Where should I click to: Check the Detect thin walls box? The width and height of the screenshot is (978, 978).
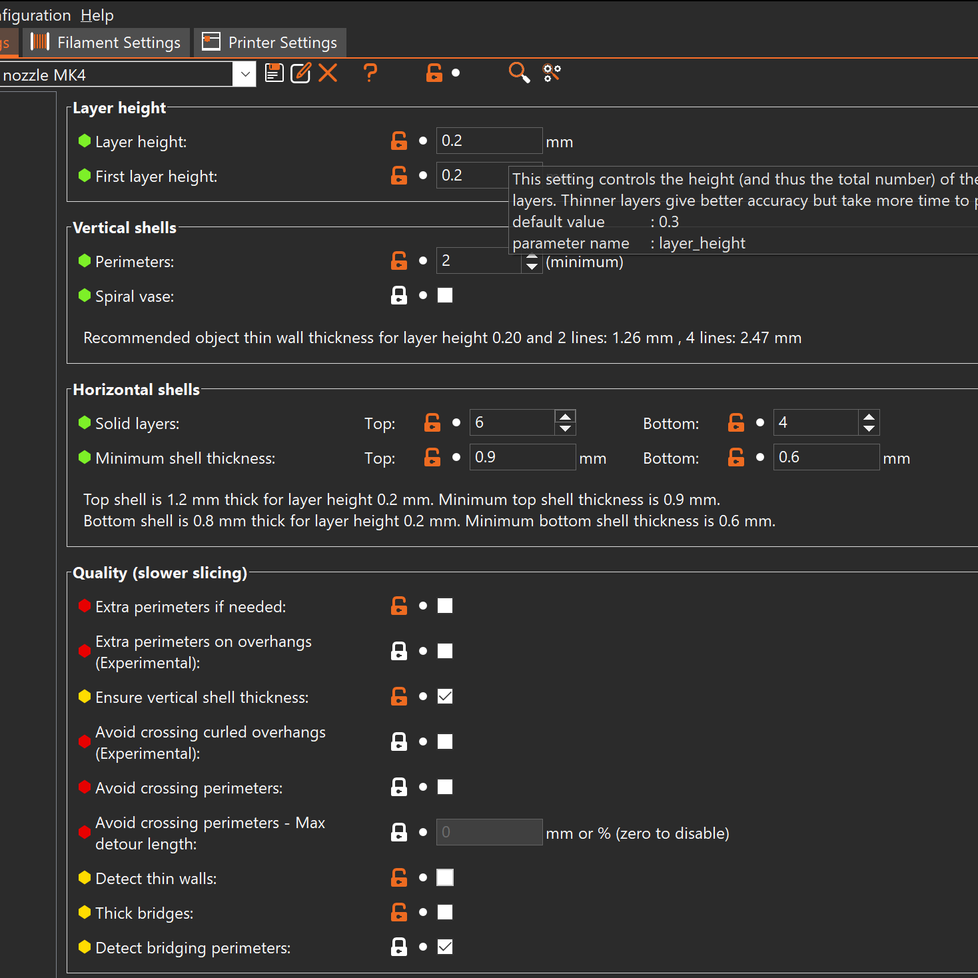pos(445,877)
